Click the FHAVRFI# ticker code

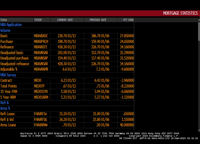41,114
